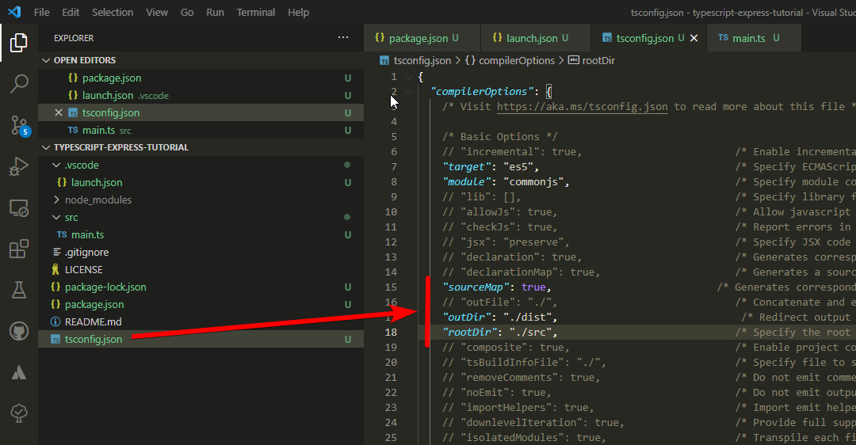
Task: Open Explorer more actions ellipsis
Action: (343, 38)
